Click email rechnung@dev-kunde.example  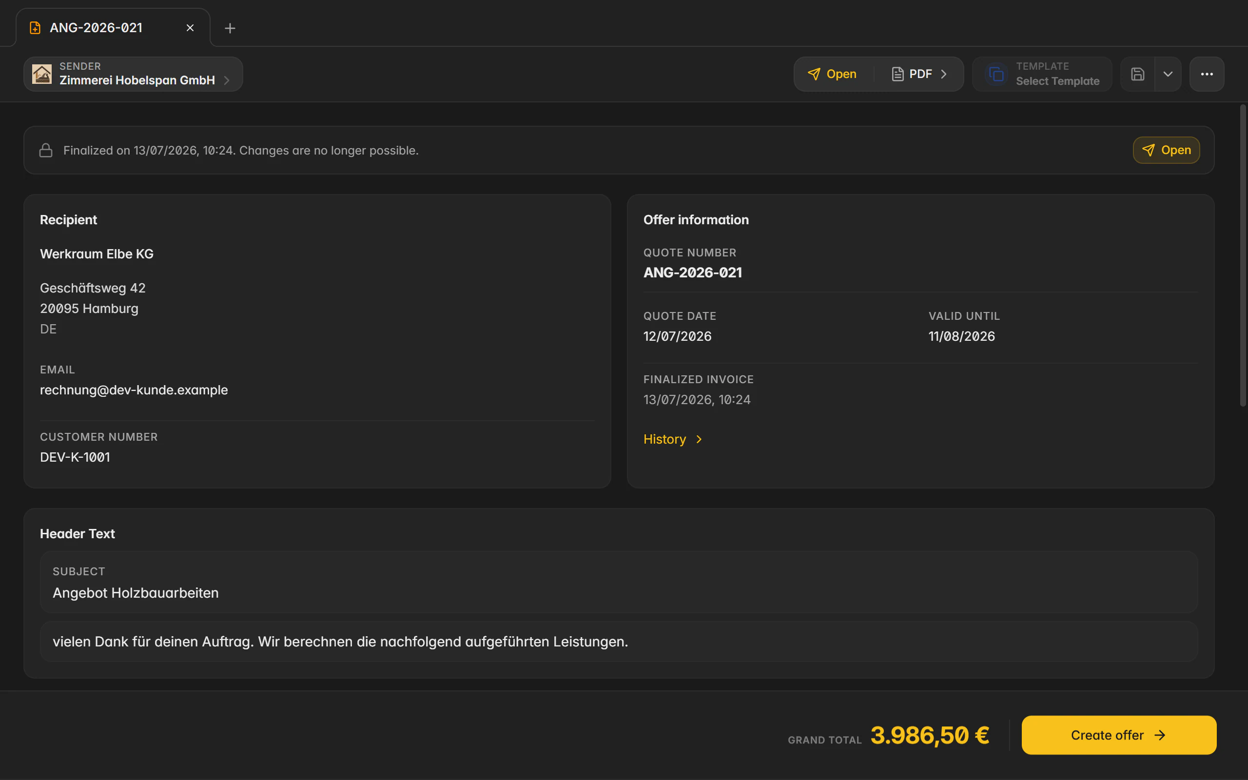pyautogui.click(x=134, y=390)
